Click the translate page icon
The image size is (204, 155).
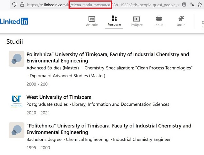(192, 5)
